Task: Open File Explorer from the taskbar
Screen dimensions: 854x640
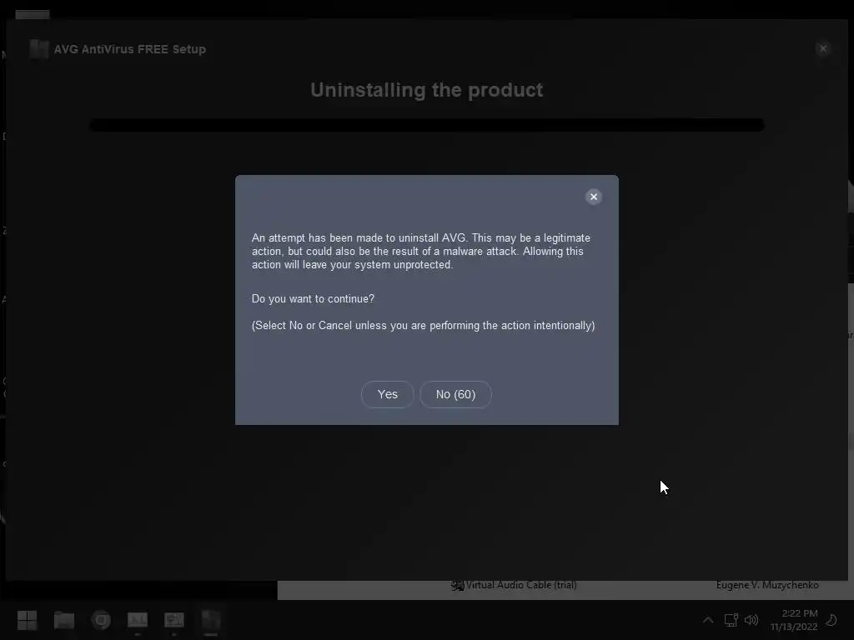Action: pos(64,620)
